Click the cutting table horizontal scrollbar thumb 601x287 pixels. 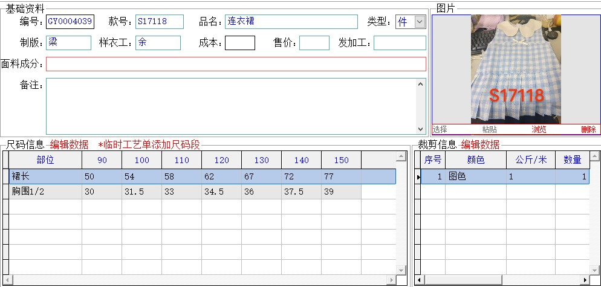point(463,280)
